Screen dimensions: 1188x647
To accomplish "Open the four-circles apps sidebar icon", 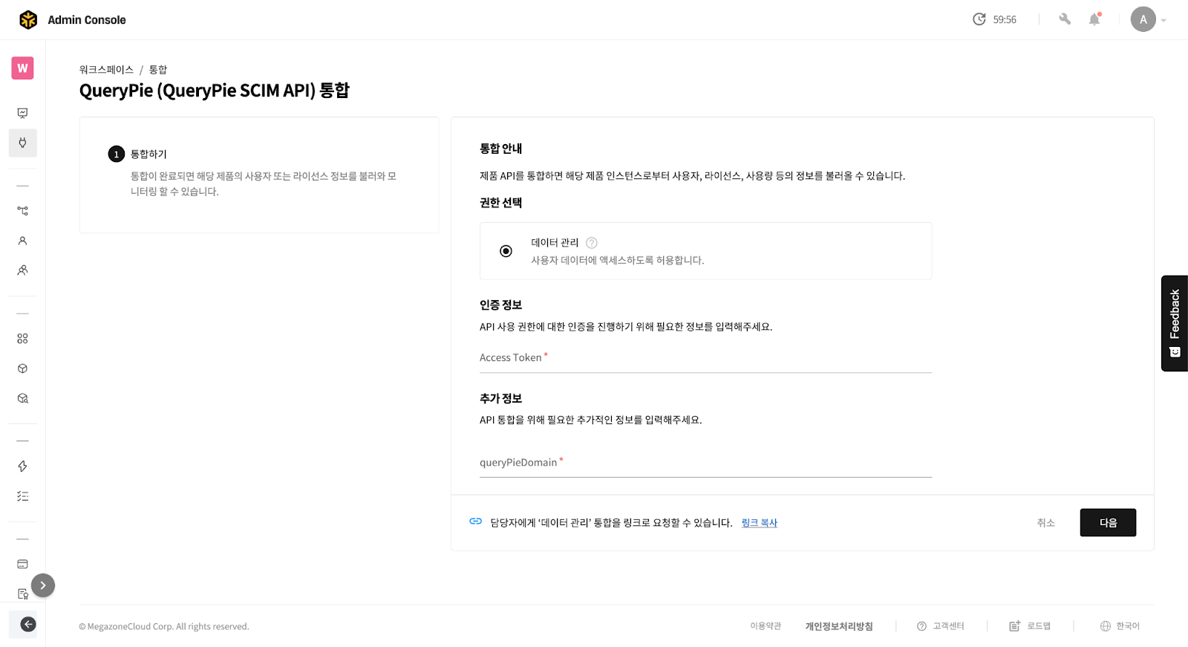I will (x=23, y=339).
